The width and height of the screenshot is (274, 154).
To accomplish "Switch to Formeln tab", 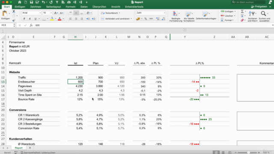I will point(71,7).
